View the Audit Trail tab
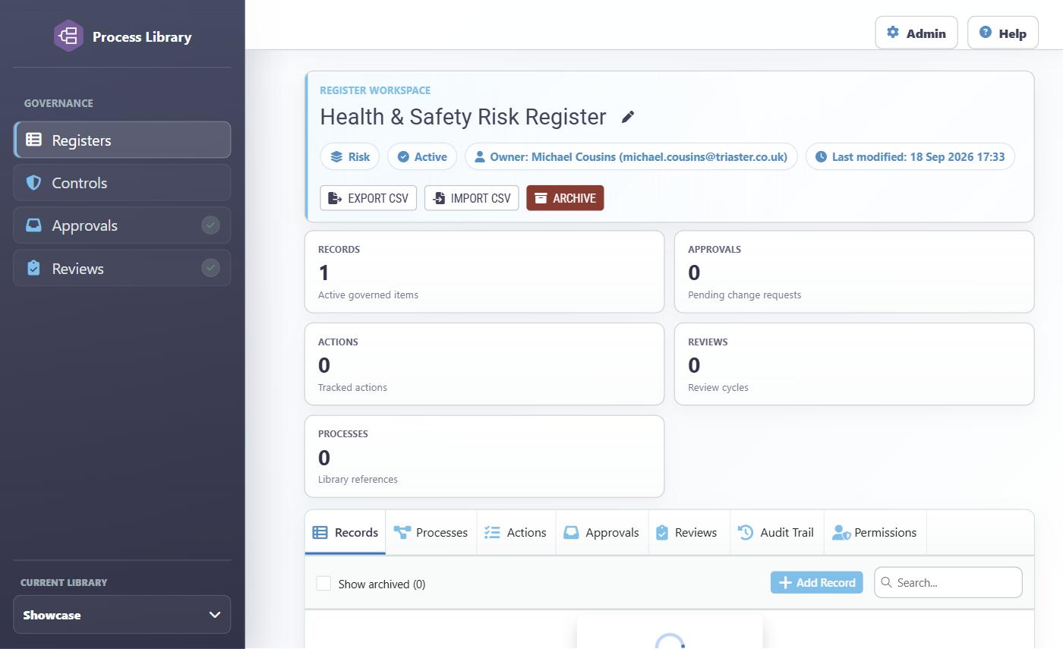1063x649 pixels. pos(777,533)
